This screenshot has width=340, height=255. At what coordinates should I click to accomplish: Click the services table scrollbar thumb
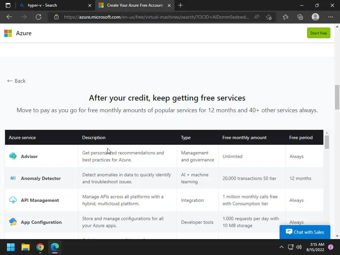[327, 142]
